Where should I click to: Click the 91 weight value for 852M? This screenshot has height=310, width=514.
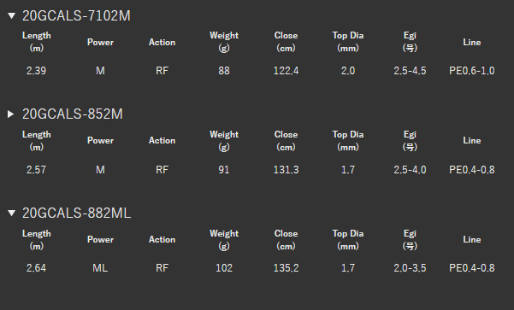pyautogui.click(x=224, y=170)
